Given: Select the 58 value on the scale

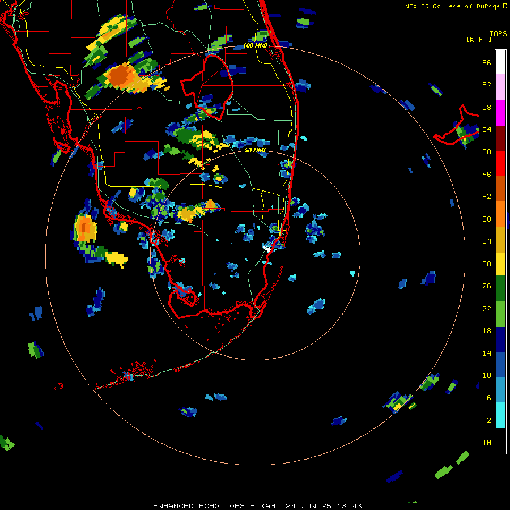Looking at the screenshot, I should click(x=487, y=107).
